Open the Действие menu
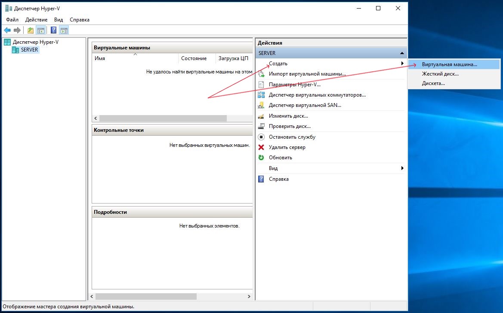 click(36, 20)
